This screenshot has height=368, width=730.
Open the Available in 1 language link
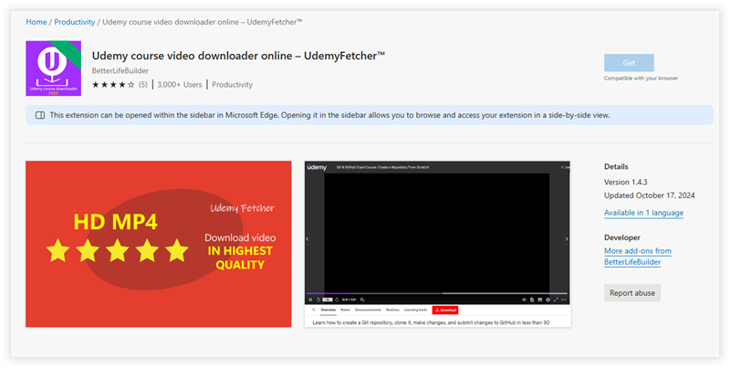tap(644, 213)
